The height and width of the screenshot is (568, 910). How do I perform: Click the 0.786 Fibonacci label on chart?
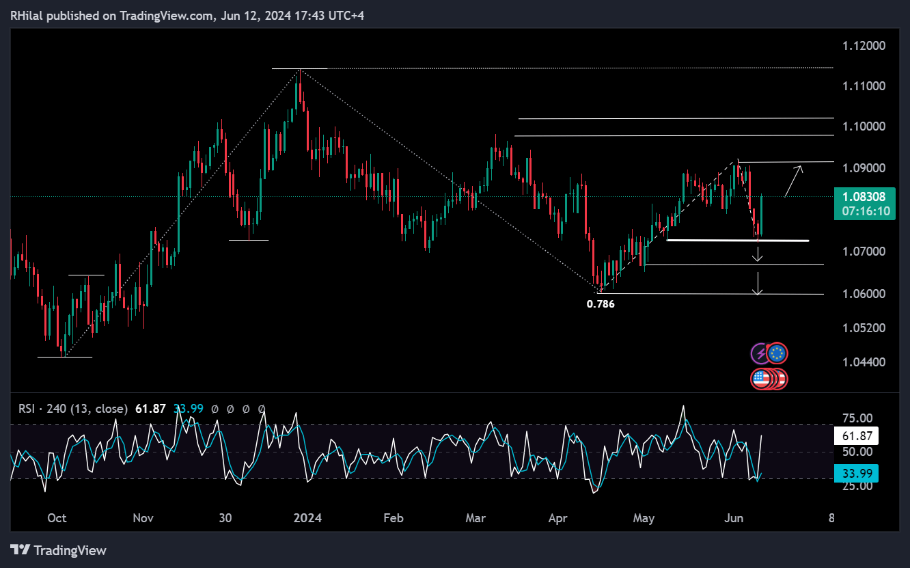point(601,304)
